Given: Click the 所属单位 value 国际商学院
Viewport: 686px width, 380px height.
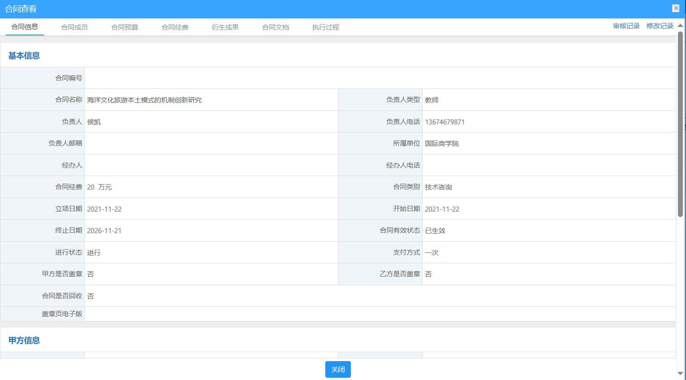Looking at the screenshot, I should click(x=441, y=143).
